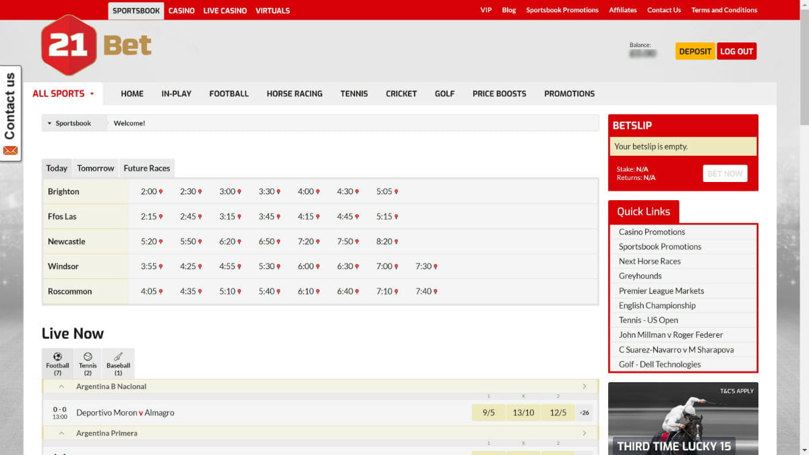Open the Future Races tab

coord(147,169)
